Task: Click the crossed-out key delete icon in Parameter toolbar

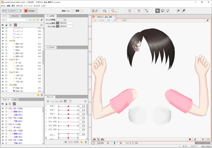Action: click(61, 101)
